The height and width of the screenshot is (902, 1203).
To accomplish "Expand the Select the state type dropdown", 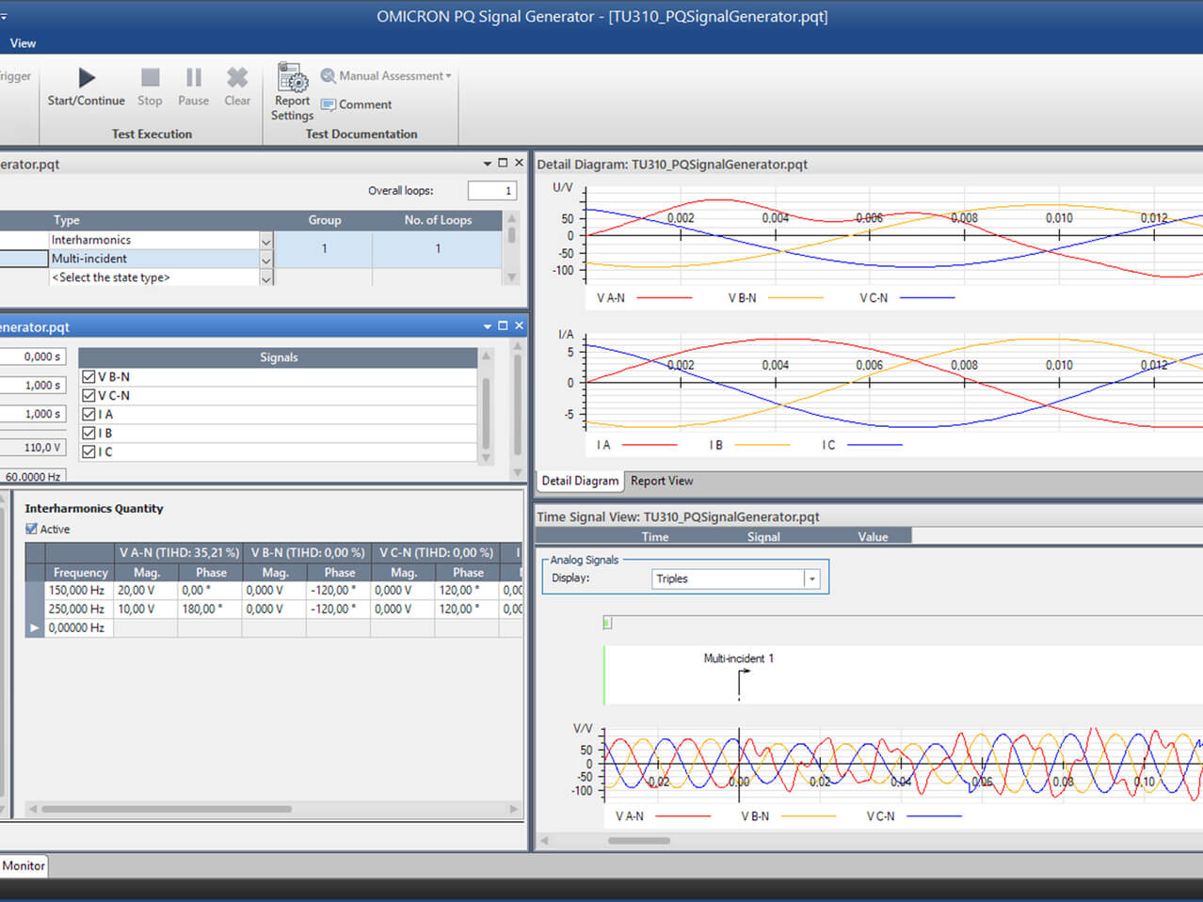I will (265, 277).
